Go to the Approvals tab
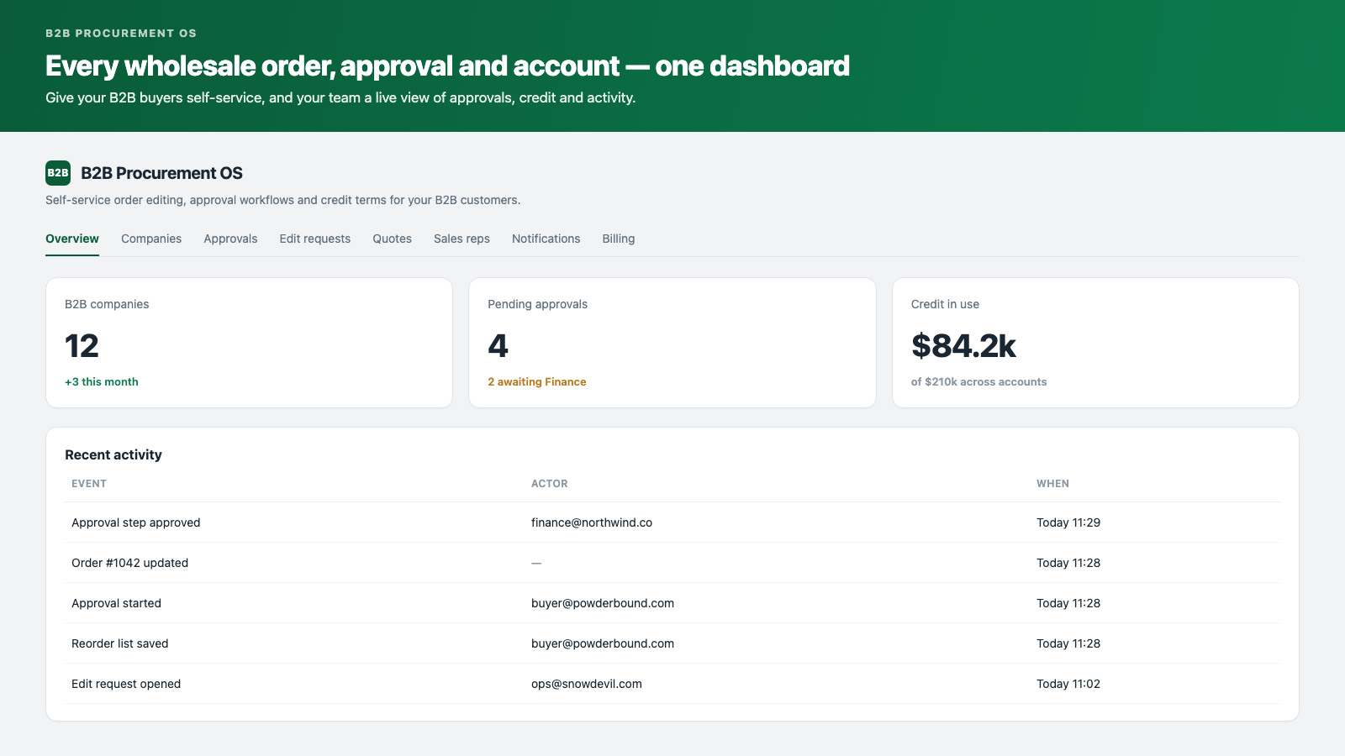This screenshot has height=756, width=1345. [230, 239]
